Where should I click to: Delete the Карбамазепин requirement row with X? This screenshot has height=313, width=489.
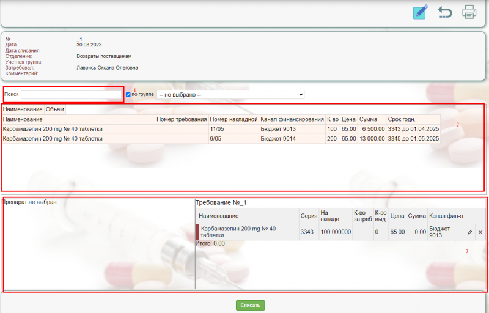point(480,232)
